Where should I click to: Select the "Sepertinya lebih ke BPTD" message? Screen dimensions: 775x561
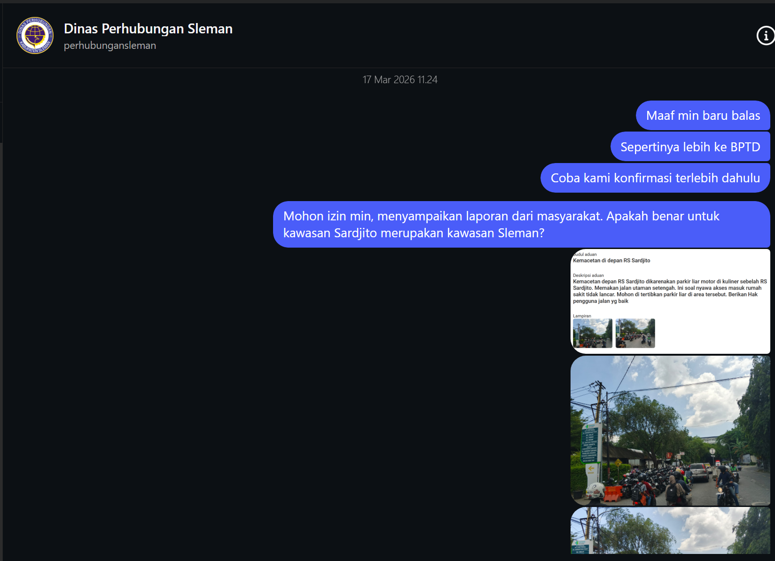click(690, 147)
